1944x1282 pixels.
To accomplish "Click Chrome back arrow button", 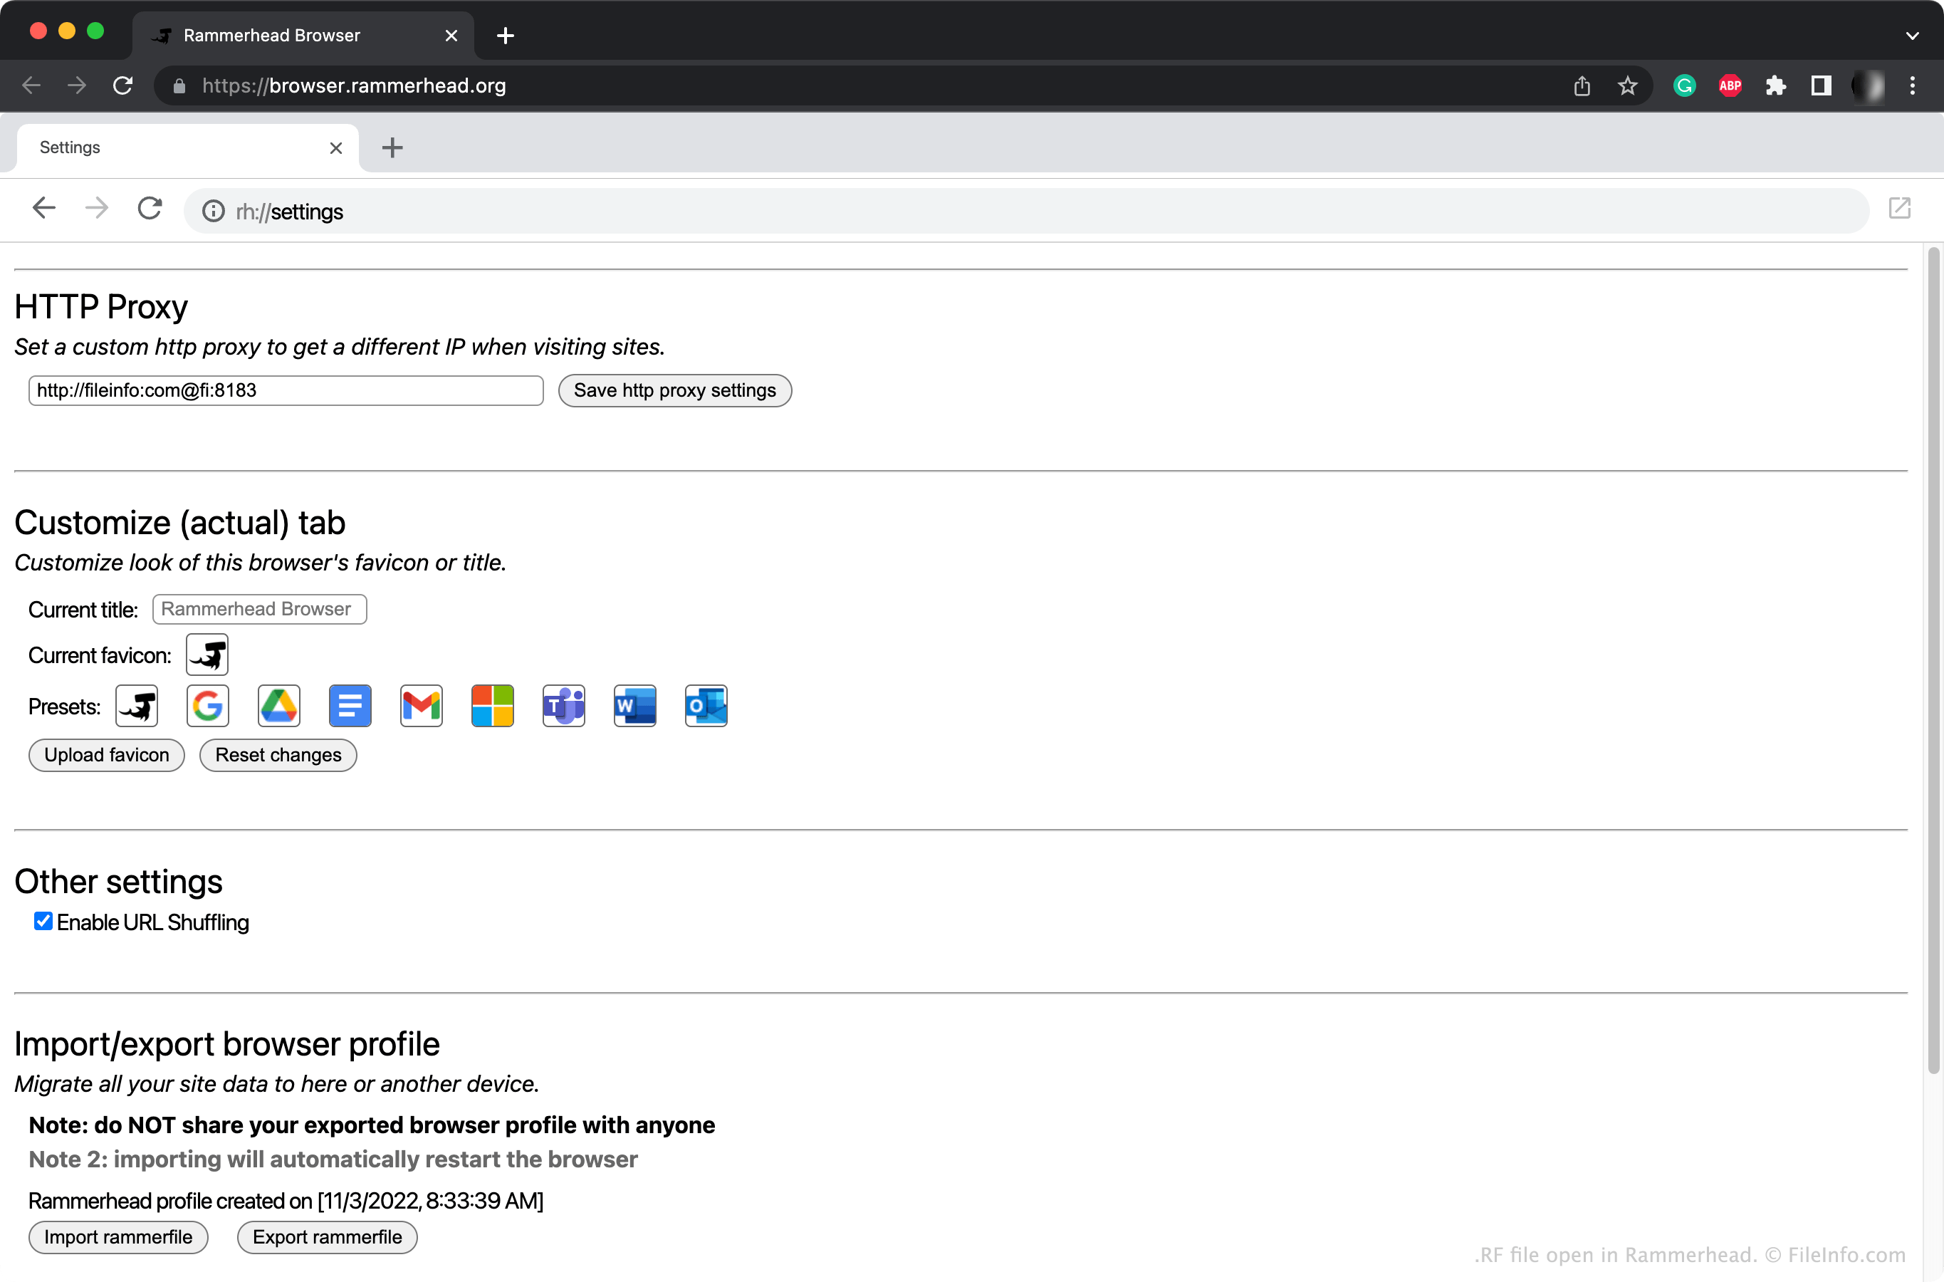I will (x=31, y=86).
